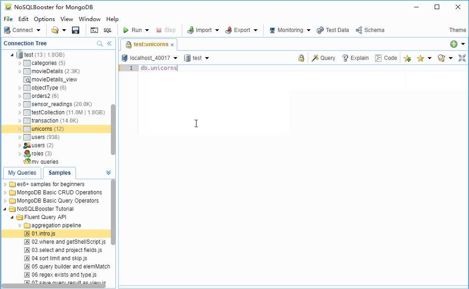Toggle the editor lock icon
Viewport: 469px width, 289px height.
301,58
